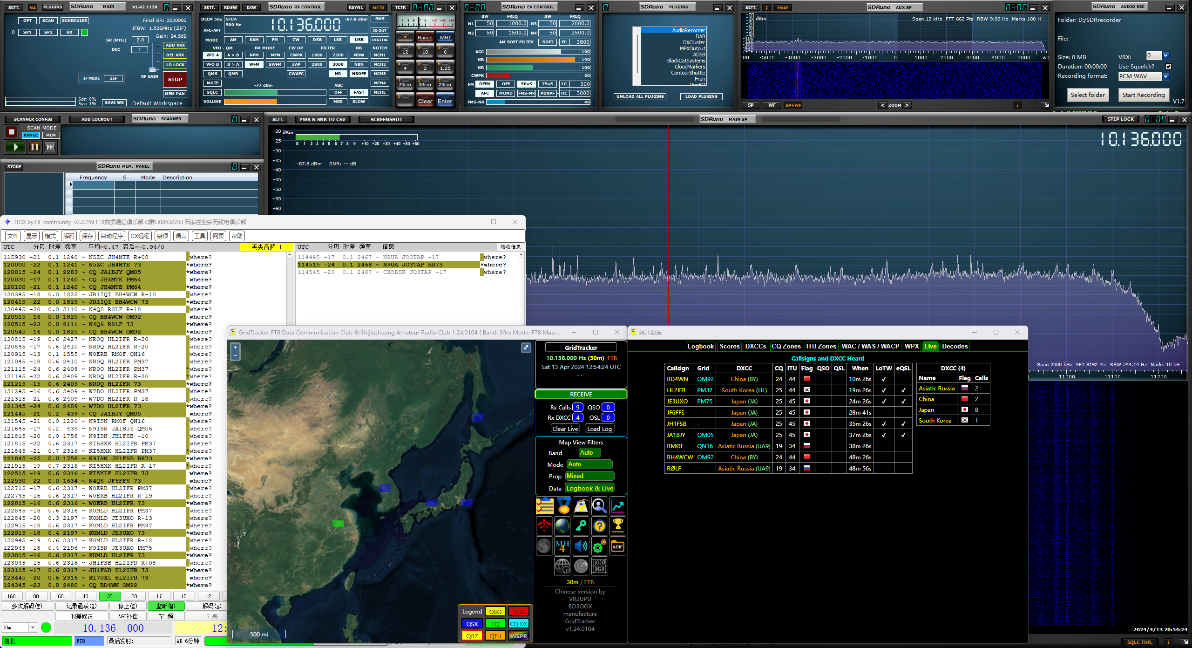Open GridTracker settings gears icon
This screenshot has height=648, width=1192.
[x=600, y=546]
